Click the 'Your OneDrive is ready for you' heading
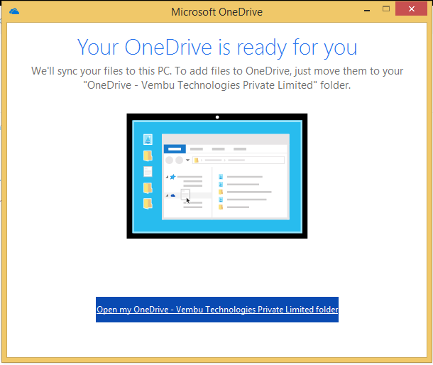Screen dimensions: 433x365 pyautogui.click(x=217, y=48)
